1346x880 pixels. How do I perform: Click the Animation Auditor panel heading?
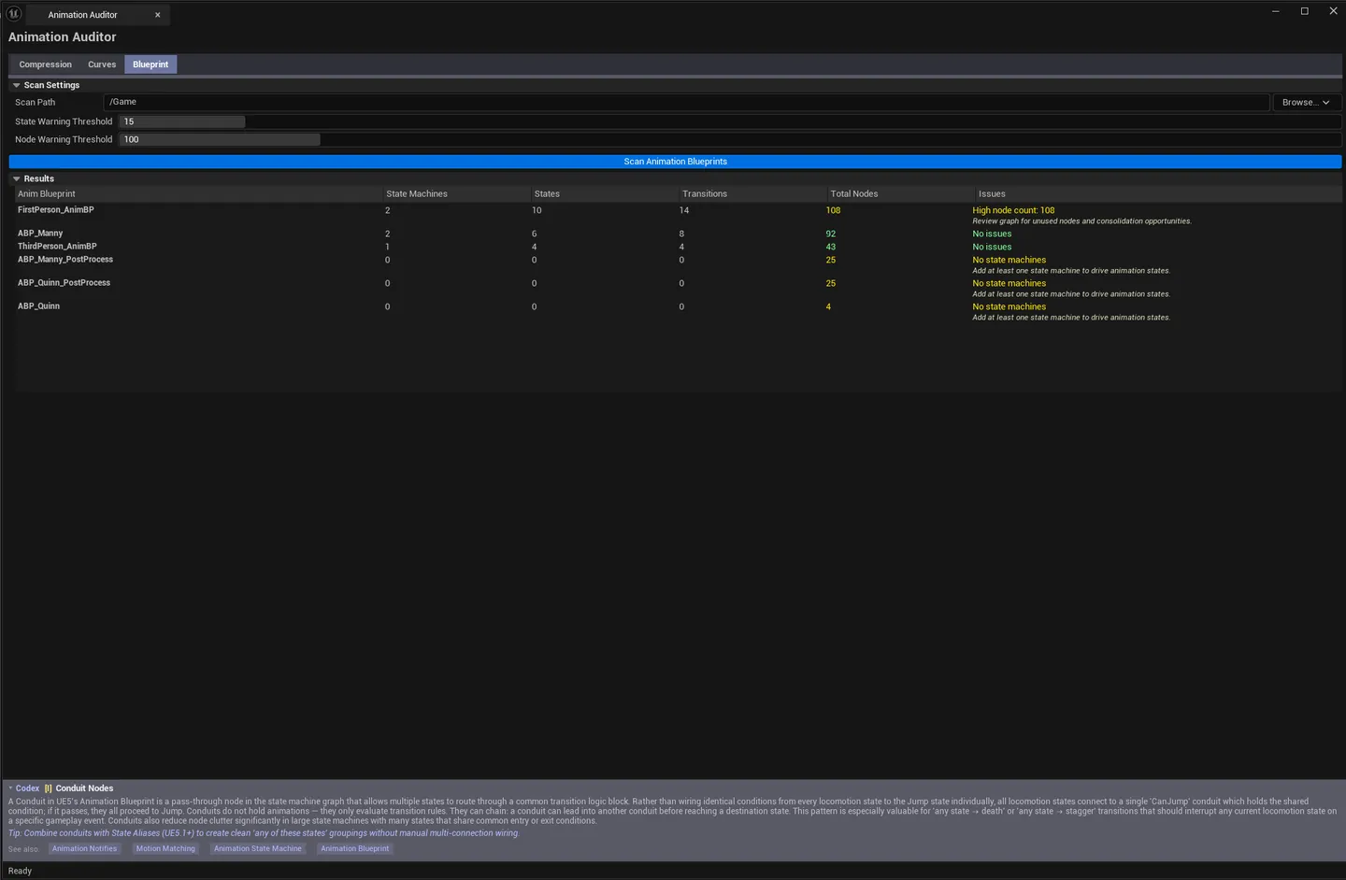(x=63, y=37)
